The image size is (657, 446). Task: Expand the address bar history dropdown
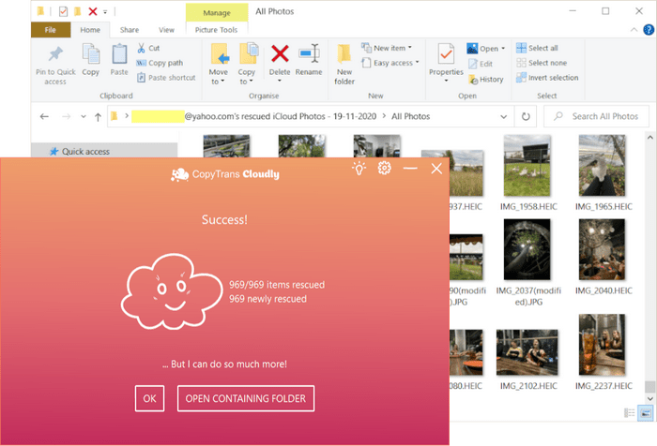coord(504,117)
